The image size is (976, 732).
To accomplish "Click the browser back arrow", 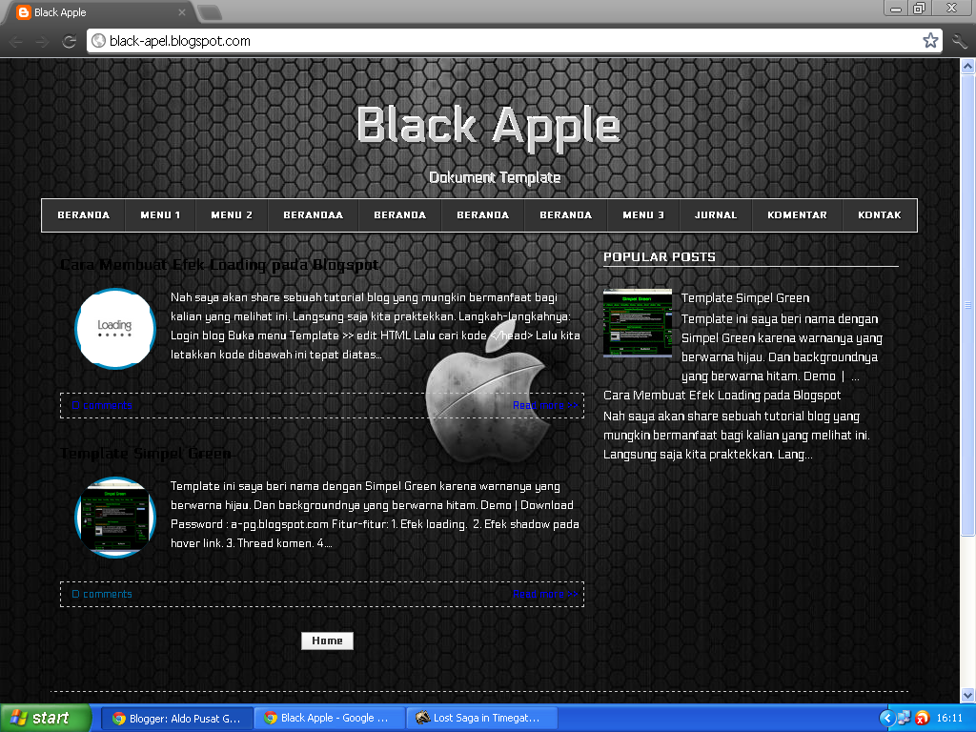I will pos(16,42).
